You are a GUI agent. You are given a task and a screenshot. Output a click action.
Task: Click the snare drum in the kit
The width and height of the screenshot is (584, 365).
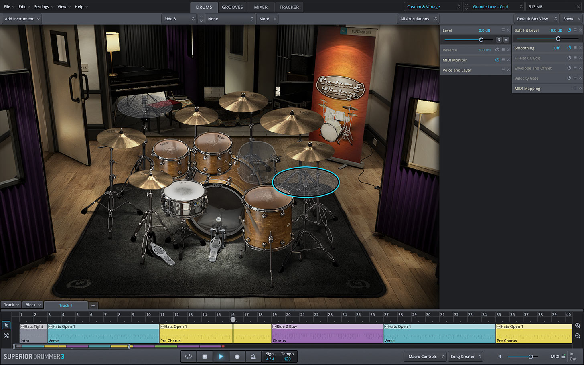(x=184, y=199)
